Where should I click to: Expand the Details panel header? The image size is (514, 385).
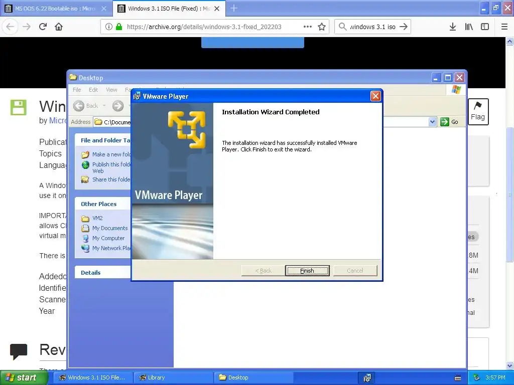point(103,272)
